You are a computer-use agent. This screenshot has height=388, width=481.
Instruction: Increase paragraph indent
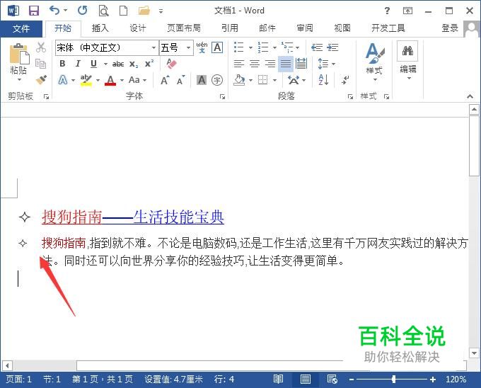[x=332, y=47]
